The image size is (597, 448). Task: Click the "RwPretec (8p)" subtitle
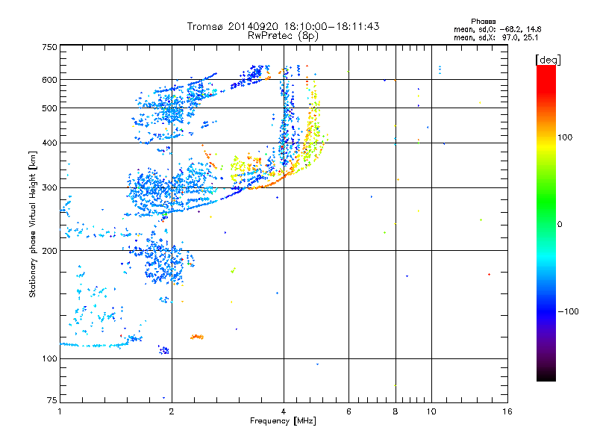(x=283, y=36)
